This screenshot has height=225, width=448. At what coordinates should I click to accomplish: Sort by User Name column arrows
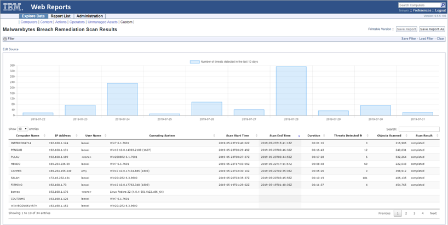[105, 135]
